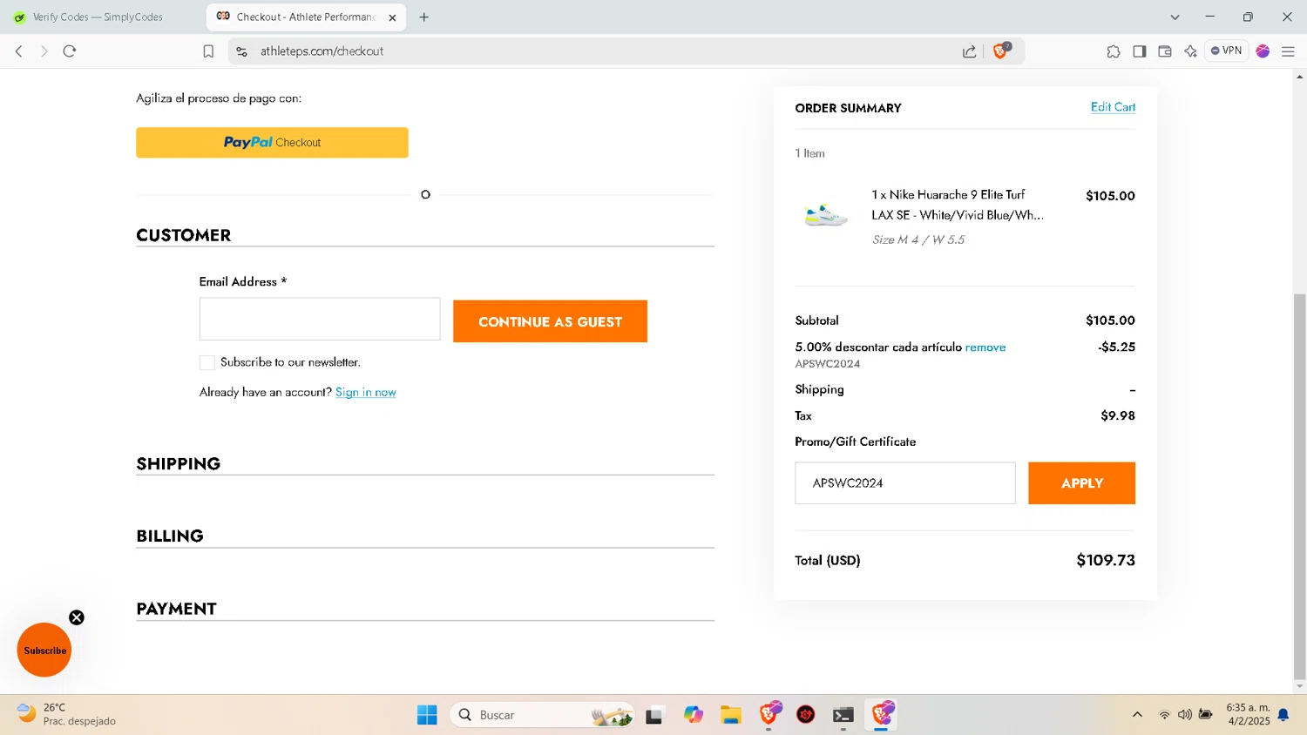Click the Sign in now link
This screenshot has height=735, width=1307.
point(366,392)
